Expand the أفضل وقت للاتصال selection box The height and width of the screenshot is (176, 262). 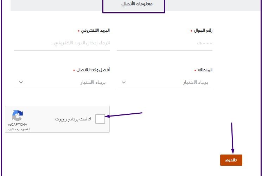[x=62, y=82]
